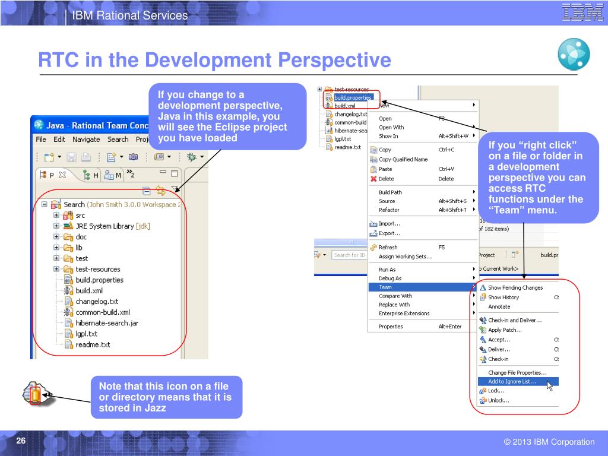Click in the Search for ID field

coord(349,255)
